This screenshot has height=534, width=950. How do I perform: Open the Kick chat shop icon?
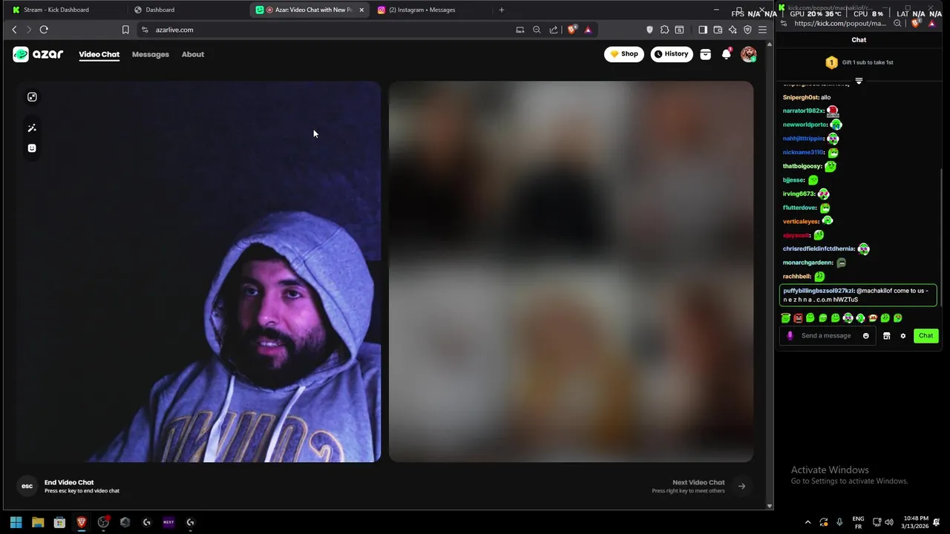coord(886,336)
